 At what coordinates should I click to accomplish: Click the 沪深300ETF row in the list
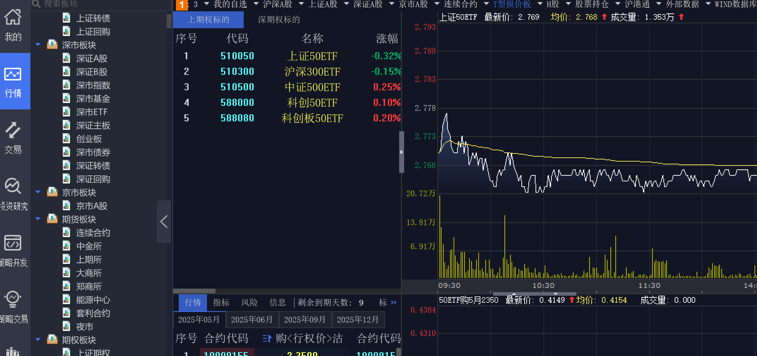click(x=312, y=72)
